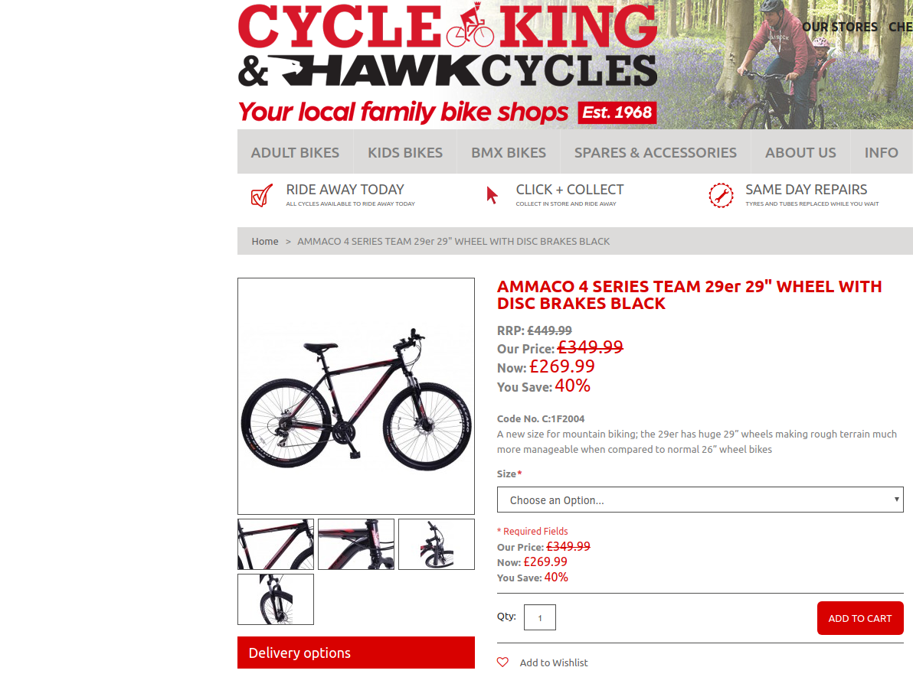The height and width of the screenshot is (677, 913).
Task: Click Add to Cart button
Action: click(x=860, y=618)
